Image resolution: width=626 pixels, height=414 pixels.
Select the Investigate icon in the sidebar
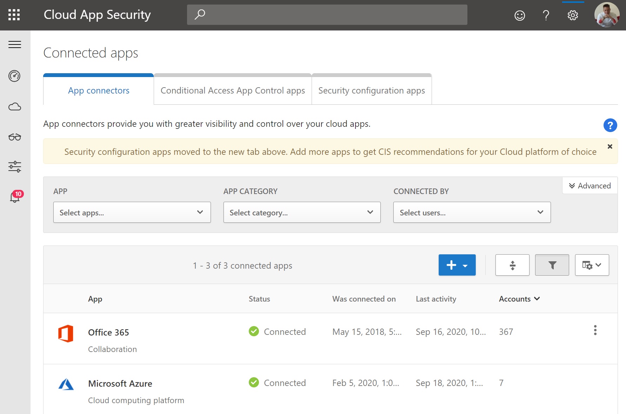click(x=14, y=137)
